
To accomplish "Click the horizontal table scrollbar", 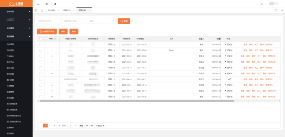I will tap(133, 101).
